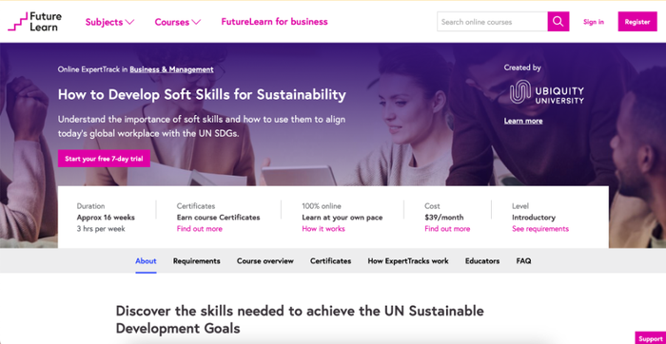Click the Sign in link
666x344 pixels.
coord(594,22)
